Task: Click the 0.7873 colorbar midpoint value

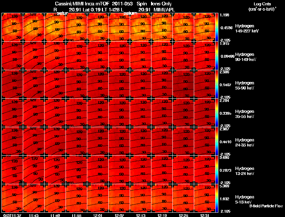Action: 226,170
